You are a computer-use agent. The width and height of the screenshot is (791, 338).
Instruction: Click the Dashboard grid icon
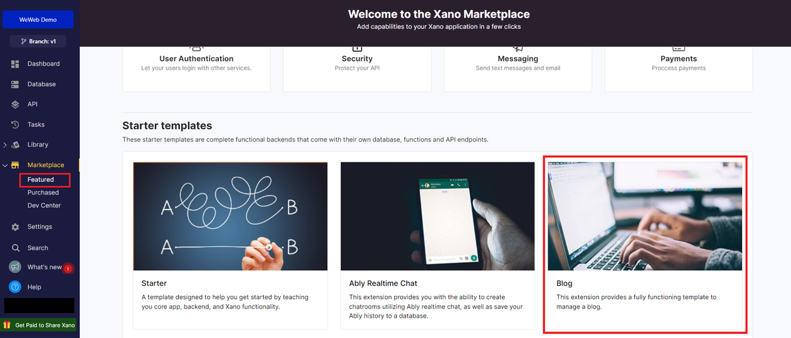(15, 64)
